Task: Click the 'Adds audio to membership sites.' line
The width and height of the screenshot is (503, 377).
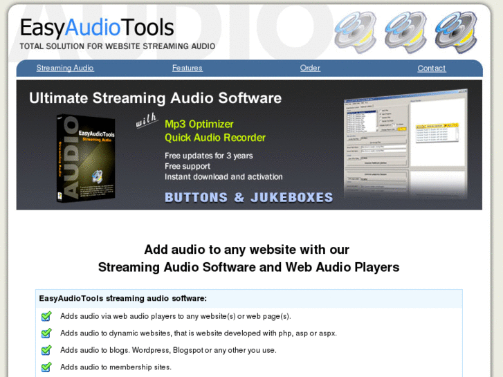Action: point(116,367)
